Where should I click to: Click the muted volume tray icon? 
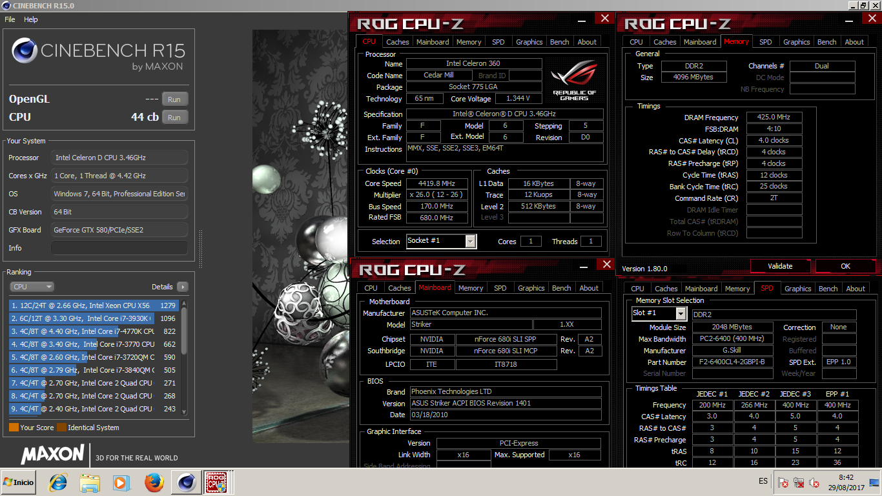pyautogui.click(x=814, y=482)
